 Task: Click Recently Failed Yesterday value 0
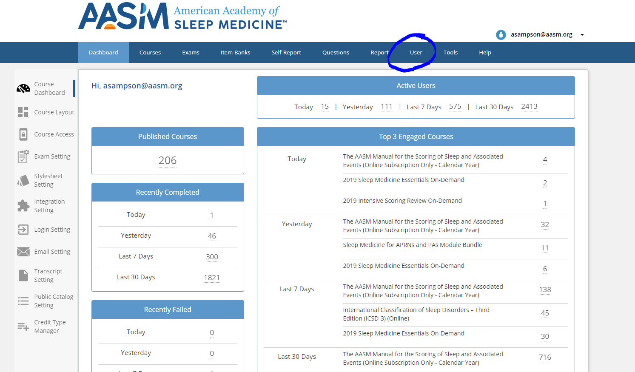[212, 353]
